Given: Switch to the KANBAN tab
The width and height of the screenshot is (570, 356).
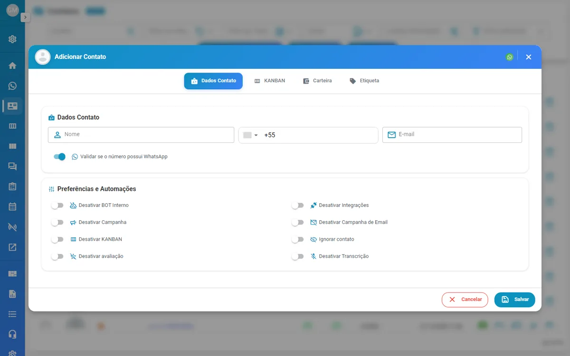Looking at the screenshot, I should pos(270,81).
